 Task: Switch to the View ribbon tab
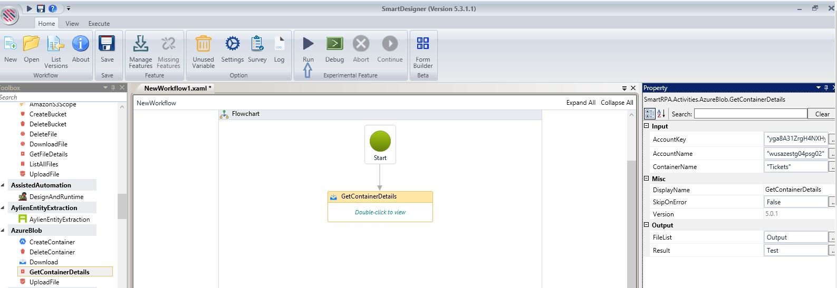point(72,24)
